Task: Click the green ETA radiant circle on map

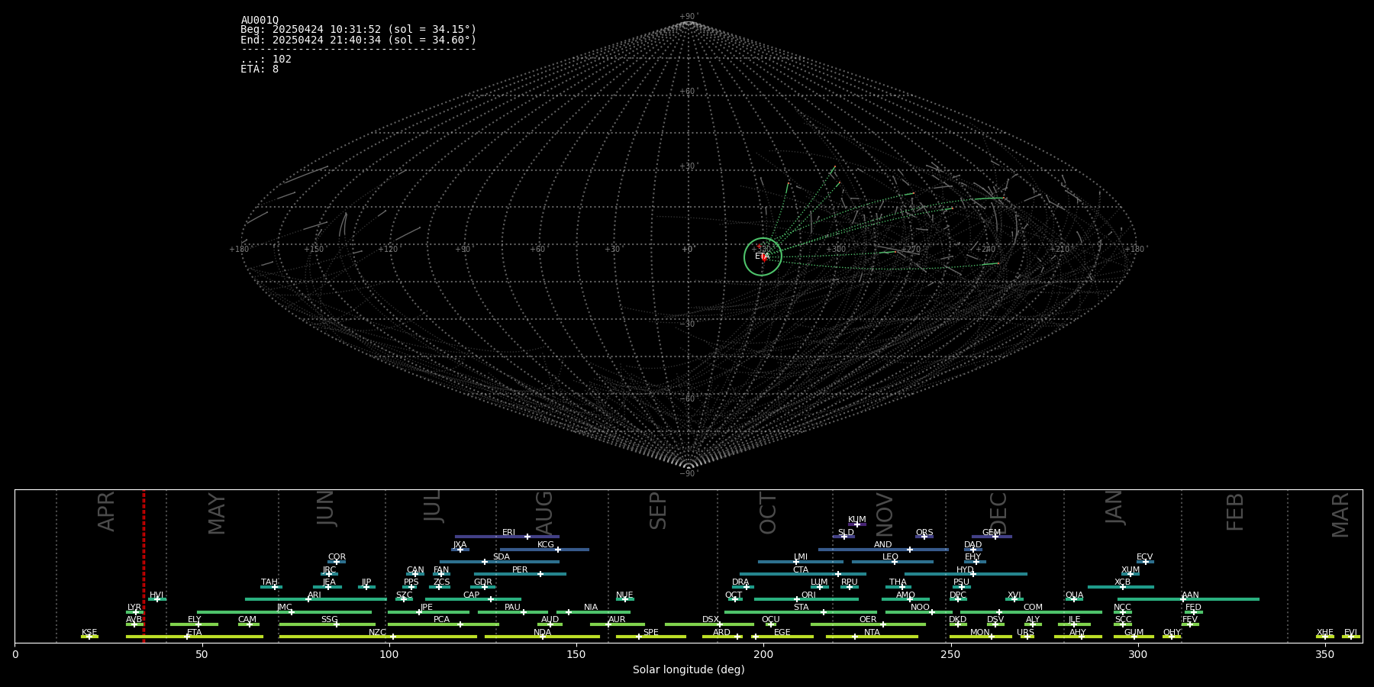Action: click(x=763, y=256)
